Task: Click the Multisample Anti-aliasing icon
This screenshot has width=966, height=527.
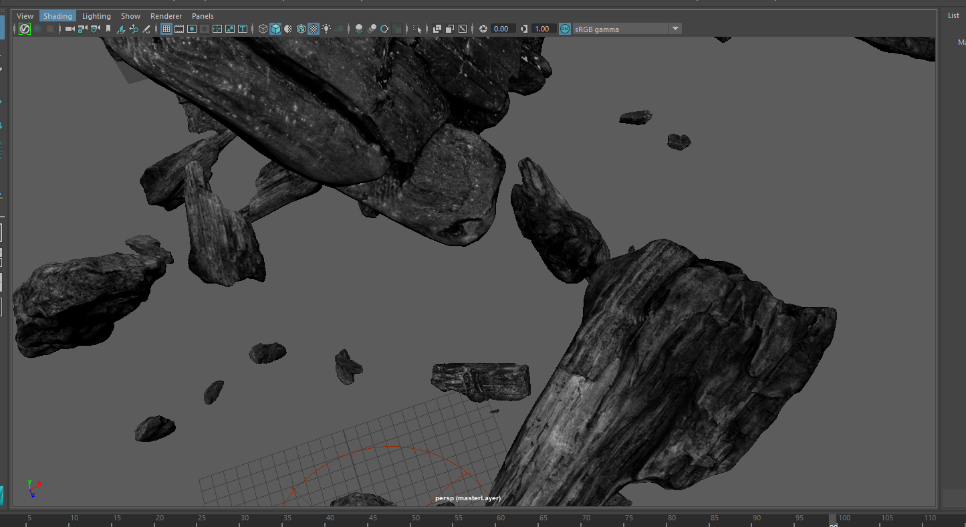Action: point(384,29)
